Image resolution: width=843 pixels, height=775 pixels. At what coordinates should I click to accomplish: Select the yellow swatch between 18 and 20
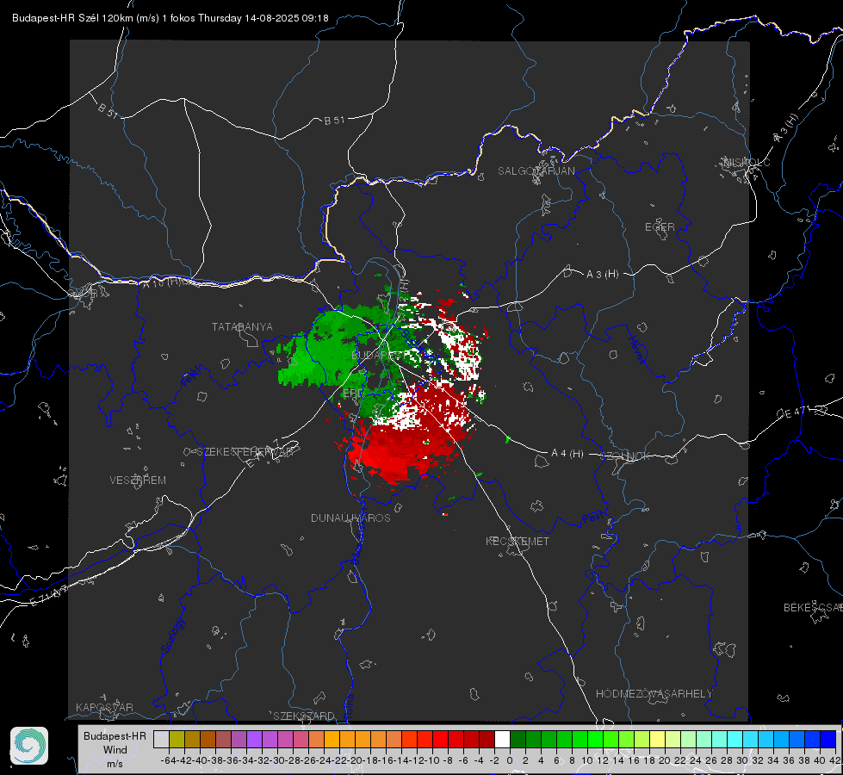658,739
